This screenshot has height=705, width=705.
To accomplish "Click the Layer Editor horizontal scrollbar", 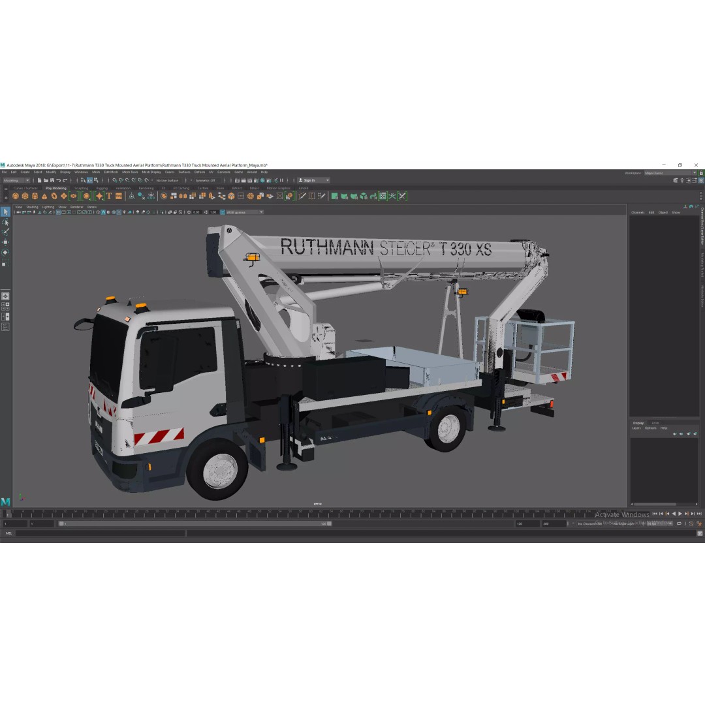I will pyautogui.click(x=655, y=504).
